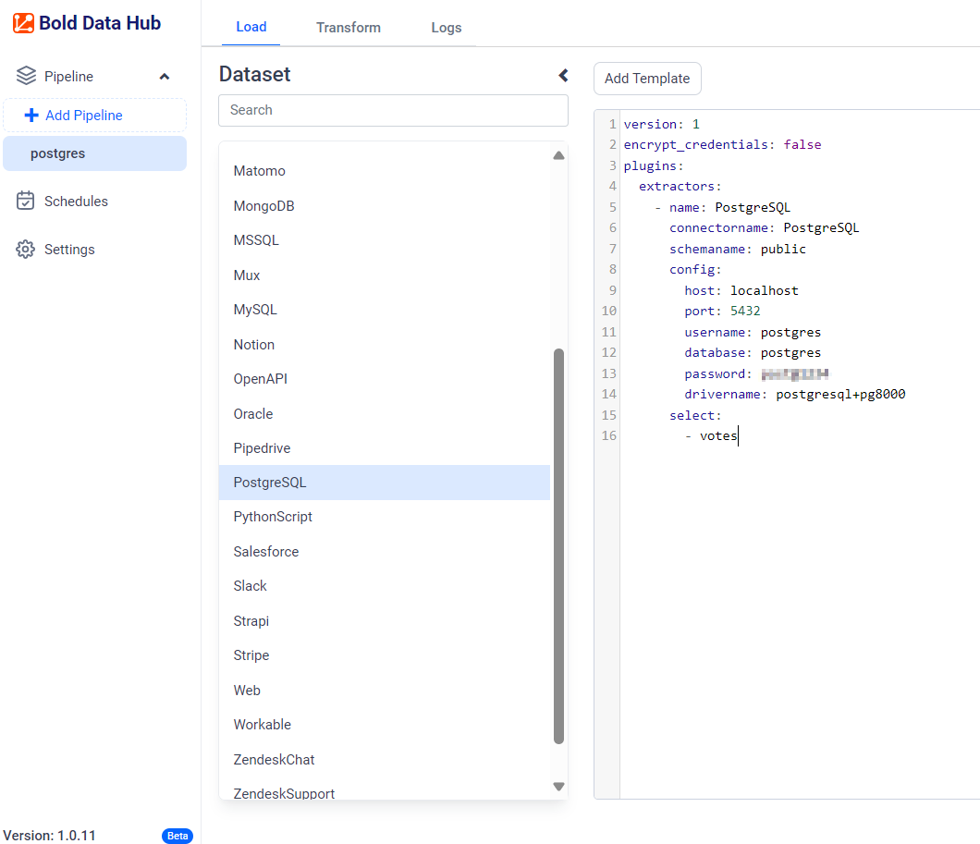Viewport: 980px width, 844px height.
Task: Switch to the Transform tab
Action: [x=349, y=28]
